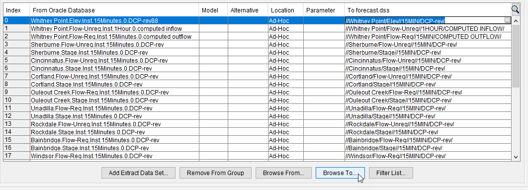
Task: Click the To forecast.dss column header
Action: tap(428, 10)
